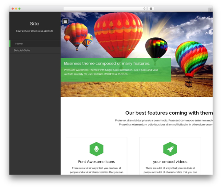The height and width of the screenshot is (188, 222).
Task: Click the hot air balloon hero image
Action: click(137, 54)
